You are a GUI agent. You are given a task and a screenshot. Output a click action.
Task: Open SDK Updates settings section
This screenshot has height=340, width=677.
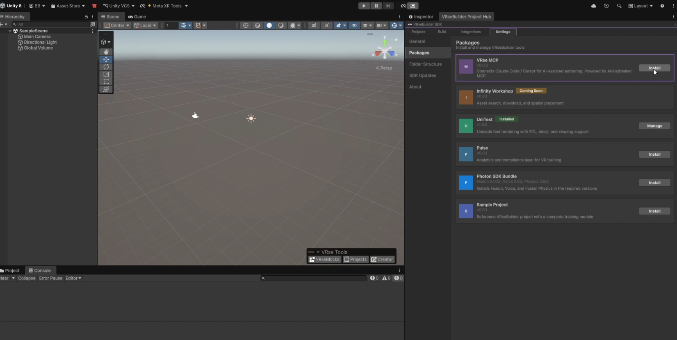click(428, 76)
